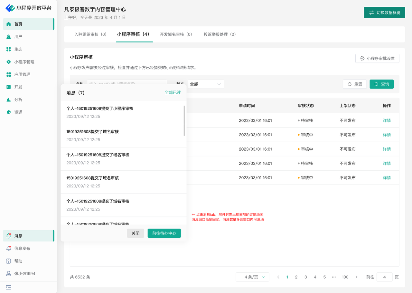
Task: Click 前往待办中心 button
Action: click(164, 233)
